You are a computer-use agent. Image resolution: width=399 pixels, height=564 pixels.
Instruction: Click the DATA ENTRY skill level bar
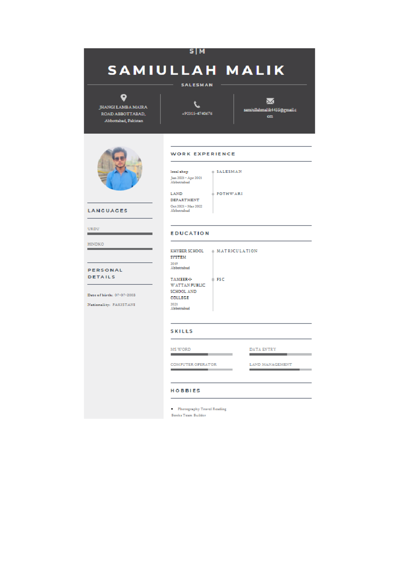point(280,354)
